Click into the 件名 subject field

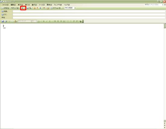89,17
